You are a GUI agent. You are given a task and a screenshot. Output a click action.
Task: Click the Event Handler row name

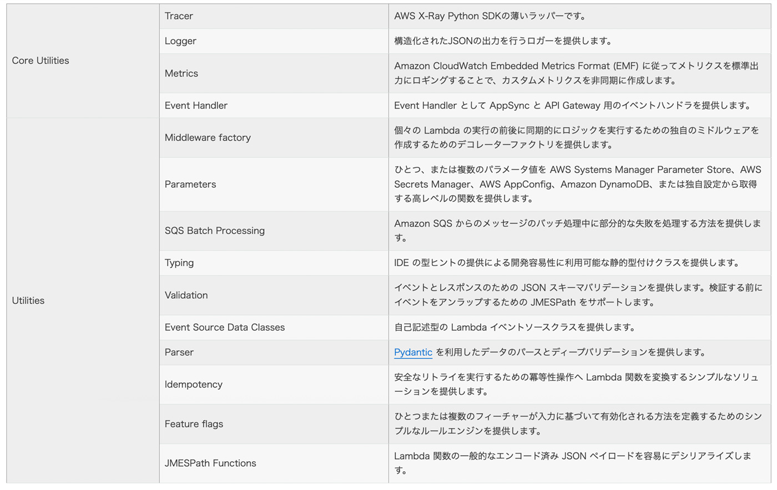(x=196, y=105)
